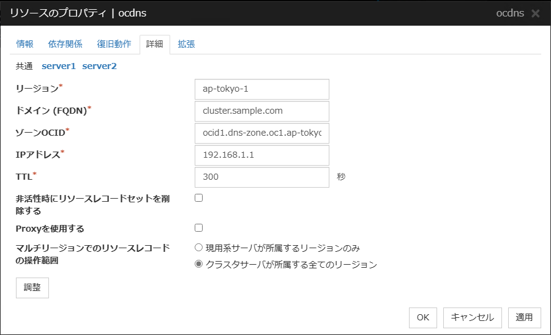
Task: Open the 依存関係 tab
Action: click(65, 44)
